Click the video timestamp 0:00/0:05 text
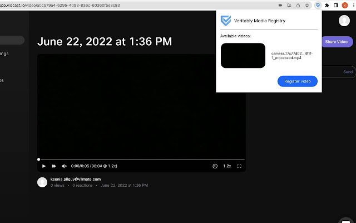The width and height of the screenshot is (356, 223). 94,166
